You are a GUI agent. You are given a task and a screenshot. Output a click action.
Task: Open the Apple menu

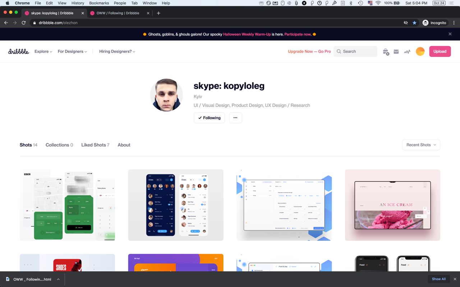(7, 3)
